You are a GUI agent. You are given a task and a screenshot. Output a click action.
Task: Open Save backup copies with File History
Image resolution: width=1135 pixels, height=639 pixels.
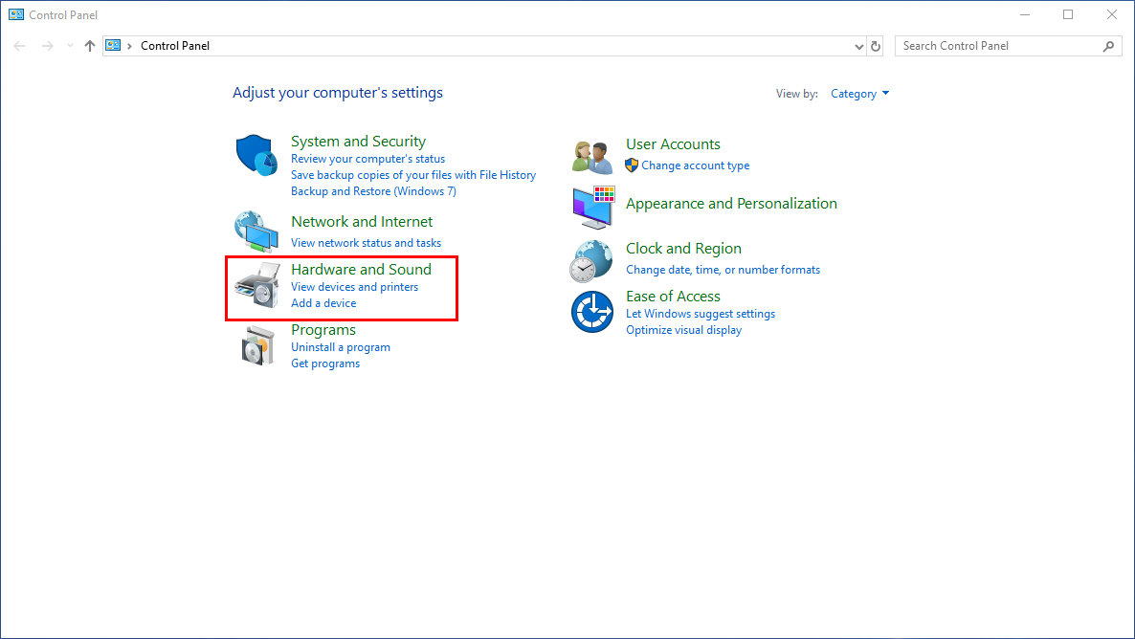(x=412, y=175)
